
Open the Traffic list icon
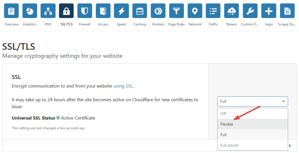coord(213,11)
